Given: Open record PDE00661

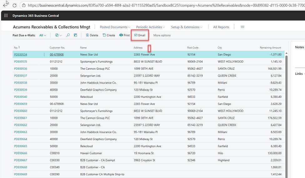Looking at the screenshot, I should (x=20, y=118).
